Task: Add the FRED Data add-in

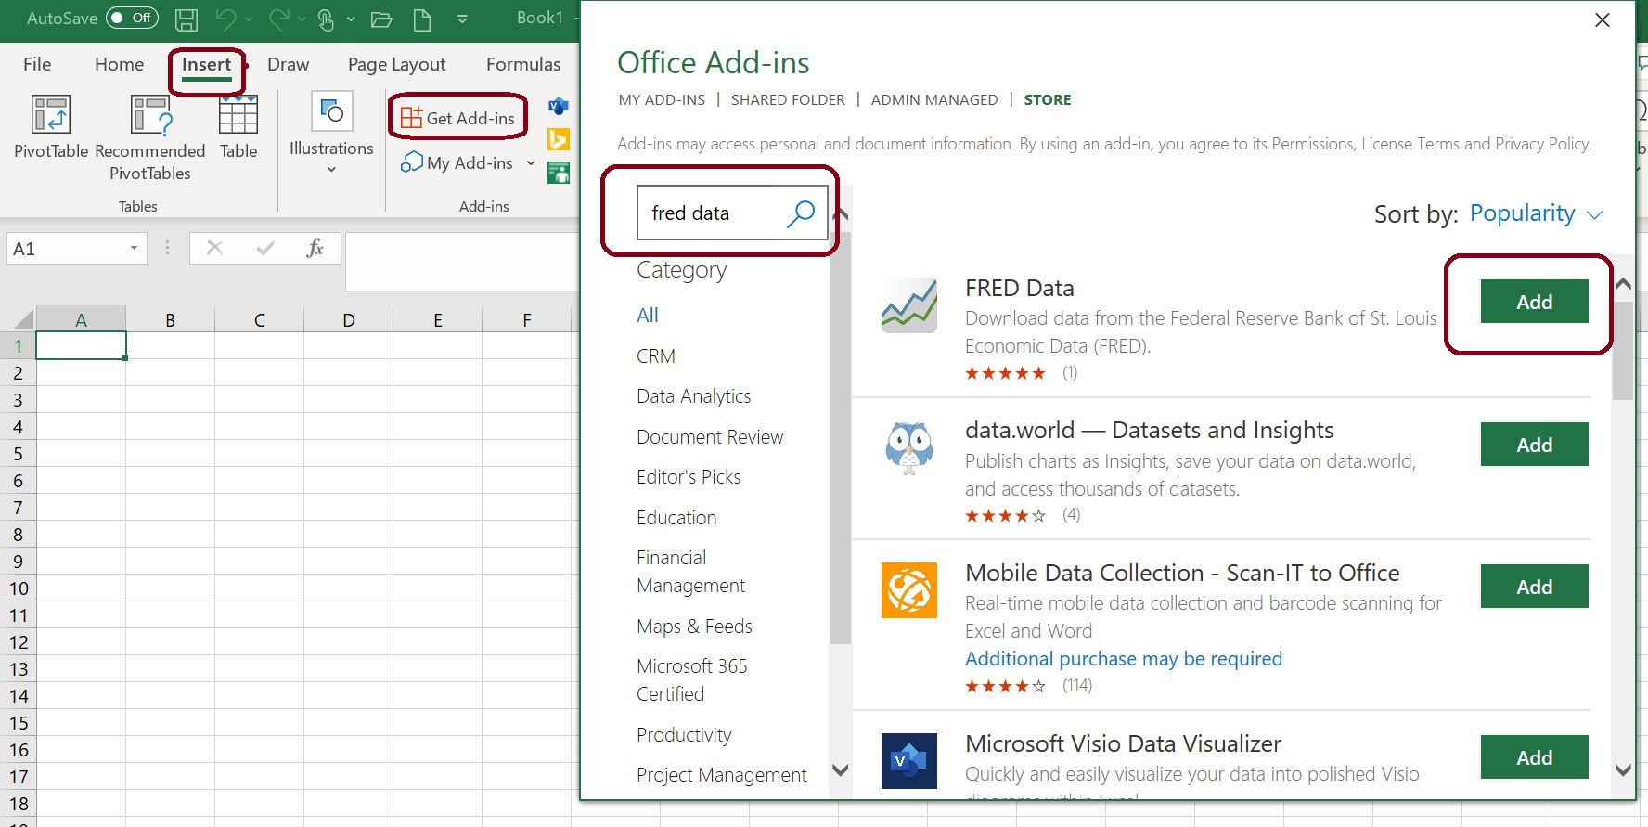Action: 1534,302
